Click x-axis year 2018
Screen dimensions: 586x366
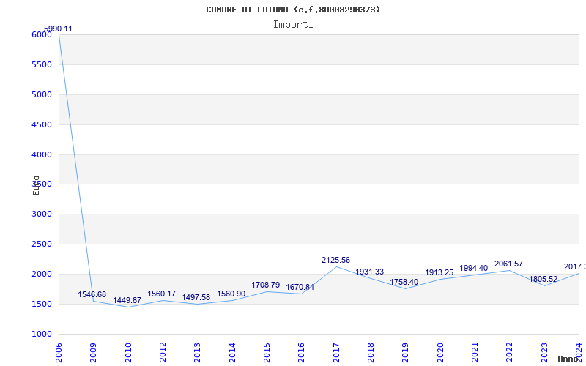point(371,353)
